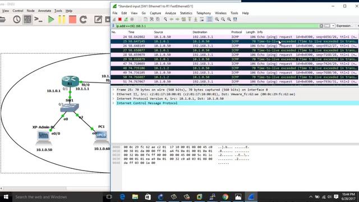Screen dimensions: 359x202
Task: Expand the Frame 25 details row
Action: (x=113, y=90)
